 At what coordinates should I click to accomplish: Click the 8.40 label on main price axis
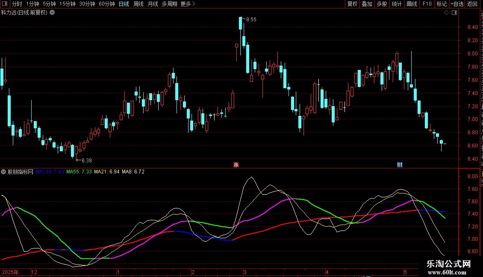point(472,27)
